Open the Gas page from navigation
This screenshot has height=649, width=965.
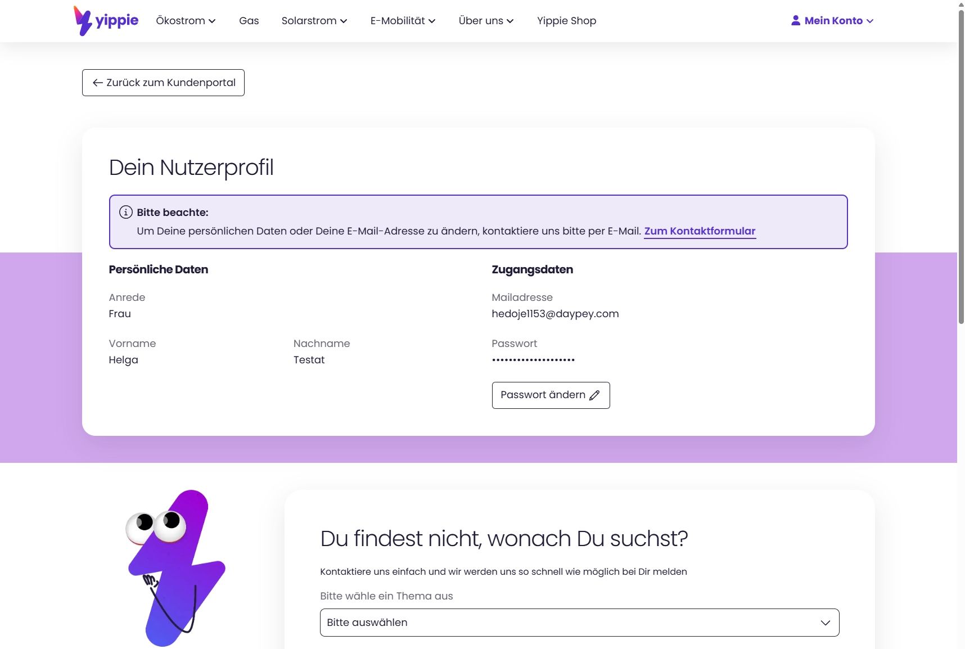[249, 21]
